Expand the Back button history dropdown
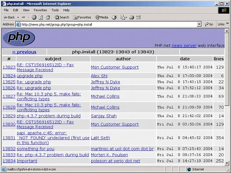231x173 pixels. [x=18, y=17]
